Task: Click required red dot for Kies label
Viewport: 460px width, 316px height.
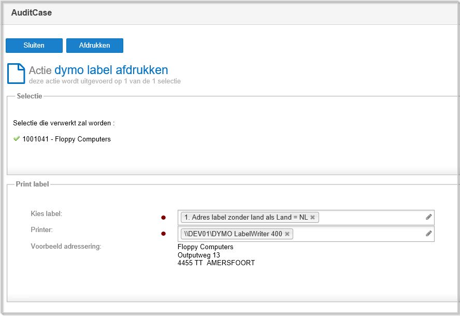Action: click(x=164, y=218)
